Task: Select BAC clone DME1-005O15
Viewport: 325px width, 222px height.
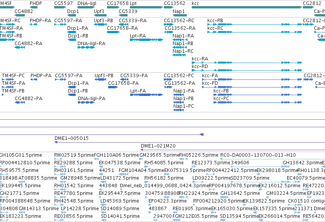Action: tap(190, 142)
